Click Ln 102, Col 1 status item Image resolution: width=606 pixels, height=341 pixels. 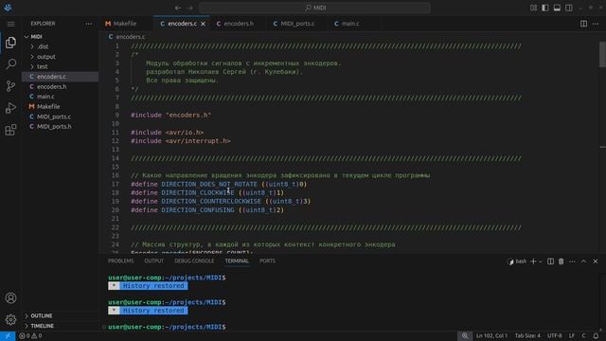pyautogui.click(x=491, y=336)
